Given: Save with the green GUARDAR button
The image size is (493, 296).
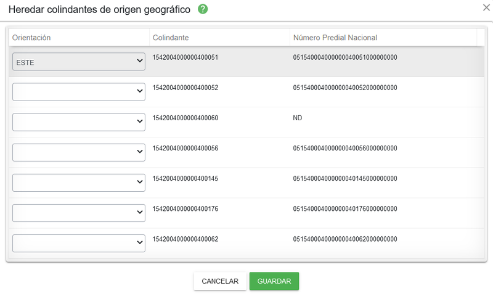Looking at the screenshot, I should pos(274,281).
